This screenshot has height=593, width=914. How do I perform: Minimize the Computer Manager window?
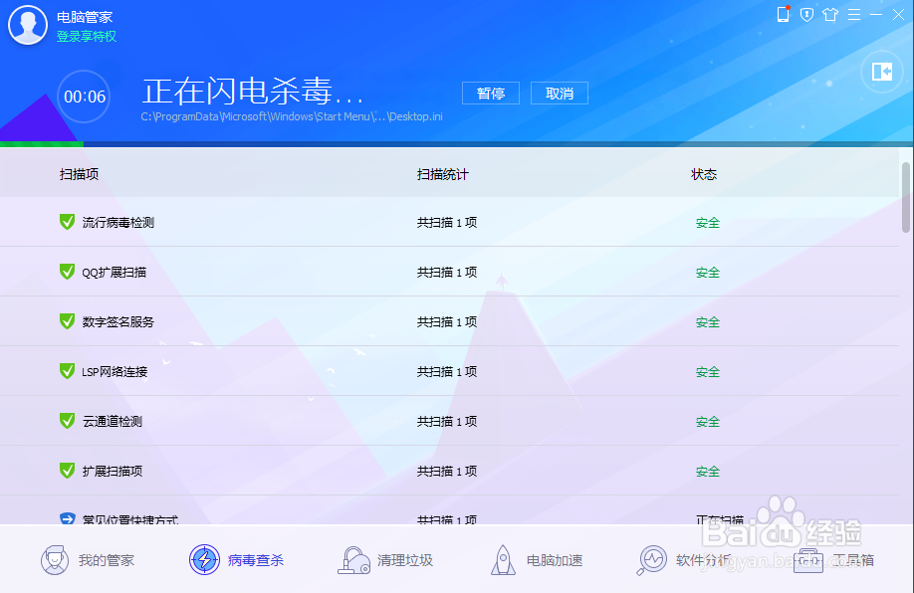(876, 15)
